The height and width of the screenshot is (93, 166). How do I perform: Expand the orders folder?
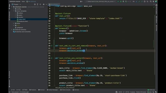(x=16, y=13)
